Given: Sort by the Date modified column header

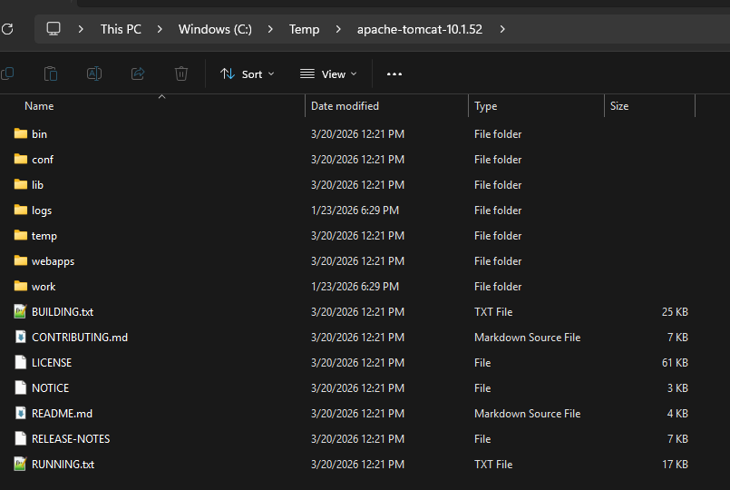Looking at the screenshot, I should pyautogui.click(x=345, y=106).
